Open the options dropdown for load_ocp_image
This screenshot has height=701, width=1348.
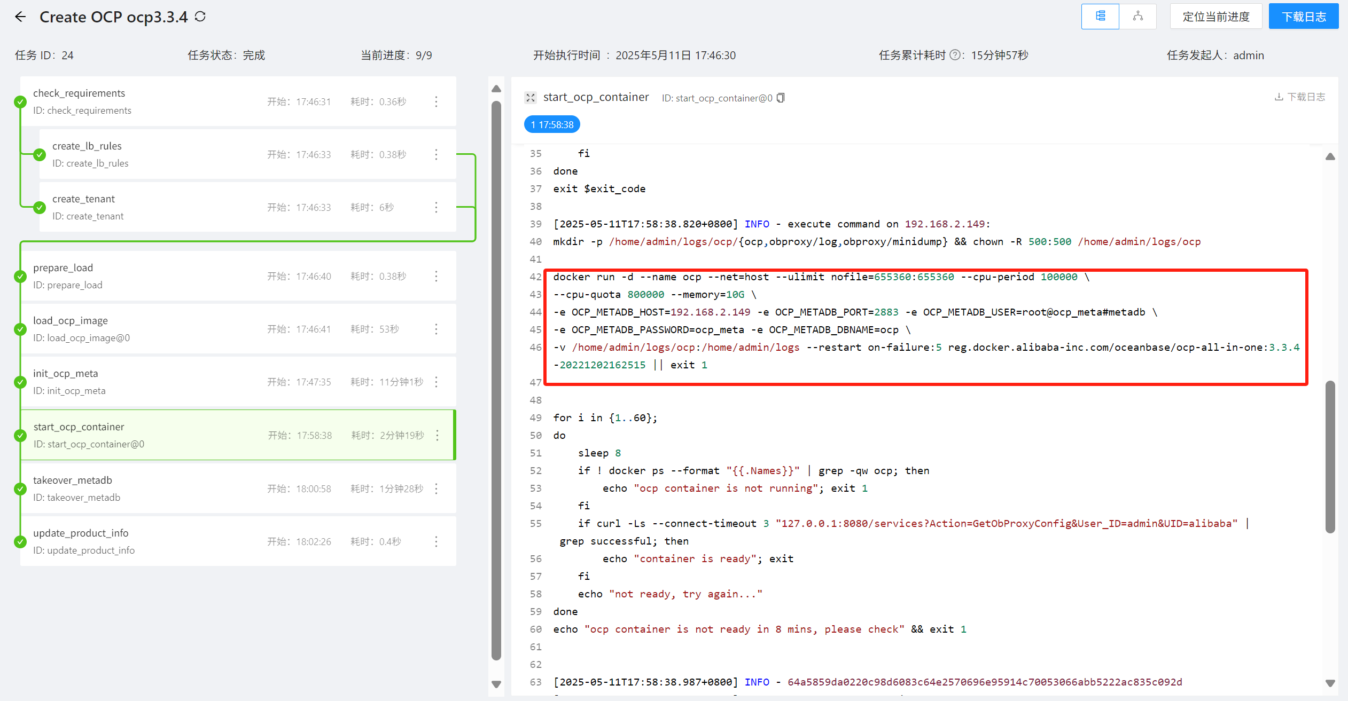click(x=437, y=329)
